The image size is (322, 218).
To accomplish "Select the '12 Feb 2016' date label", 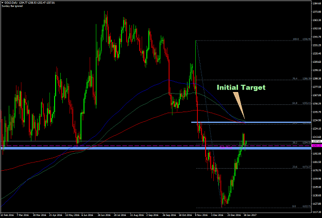I will (x=7, y=215).
